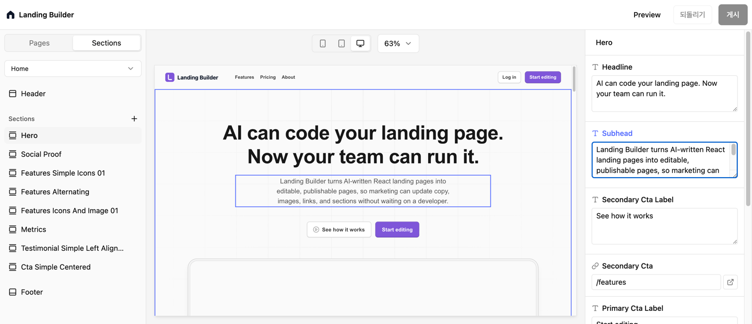Select the mobile device preview icon
The image size is (752, 324).
(323, 43)
